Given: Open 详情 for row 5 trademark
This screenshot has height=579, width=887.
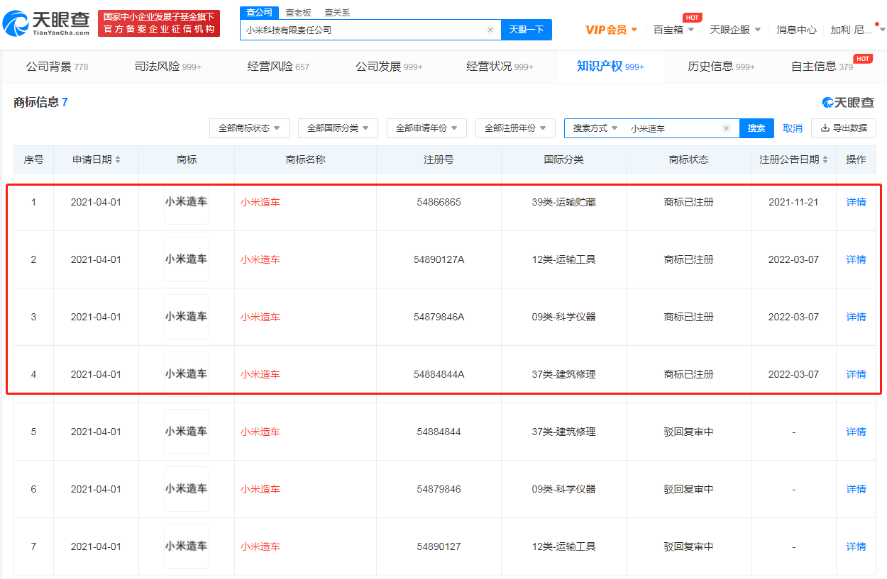Looking at the screenshot, I should [856, 432].
